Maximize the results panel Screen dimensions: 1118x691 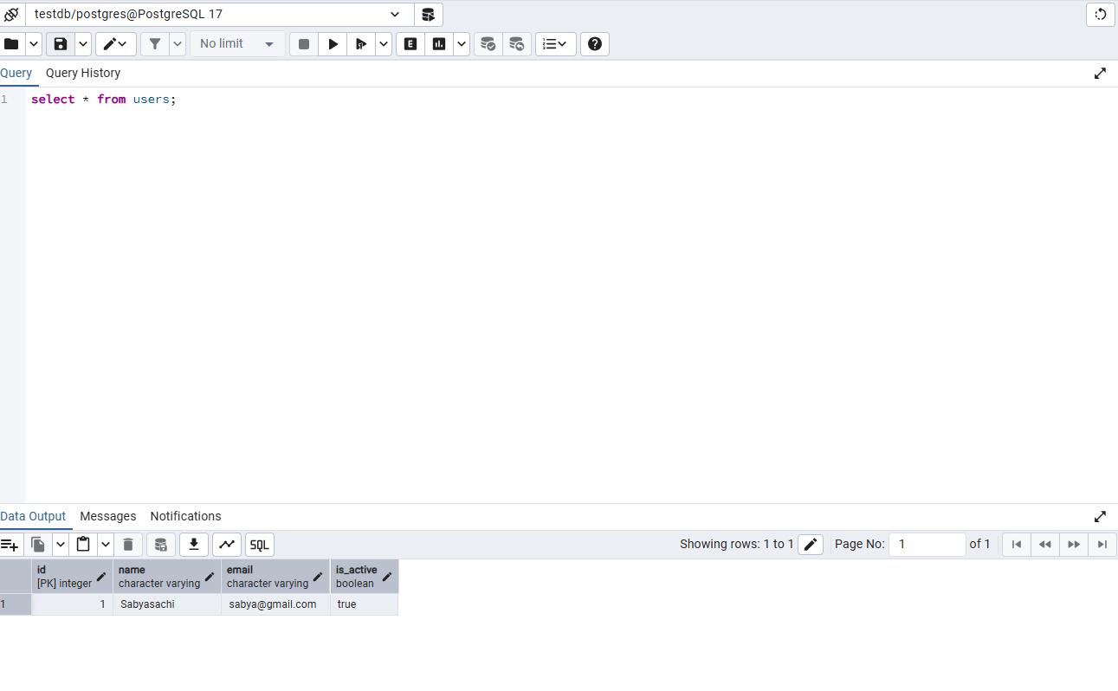tap(1100, 517)
